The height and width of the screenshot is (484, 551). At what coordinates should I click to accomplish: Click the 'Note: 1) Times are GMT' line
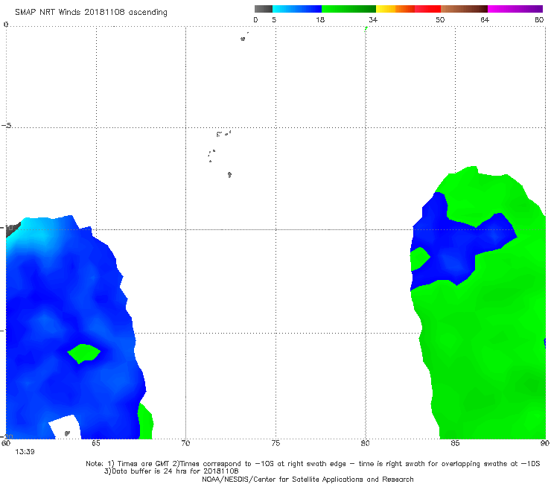(313, 464)
